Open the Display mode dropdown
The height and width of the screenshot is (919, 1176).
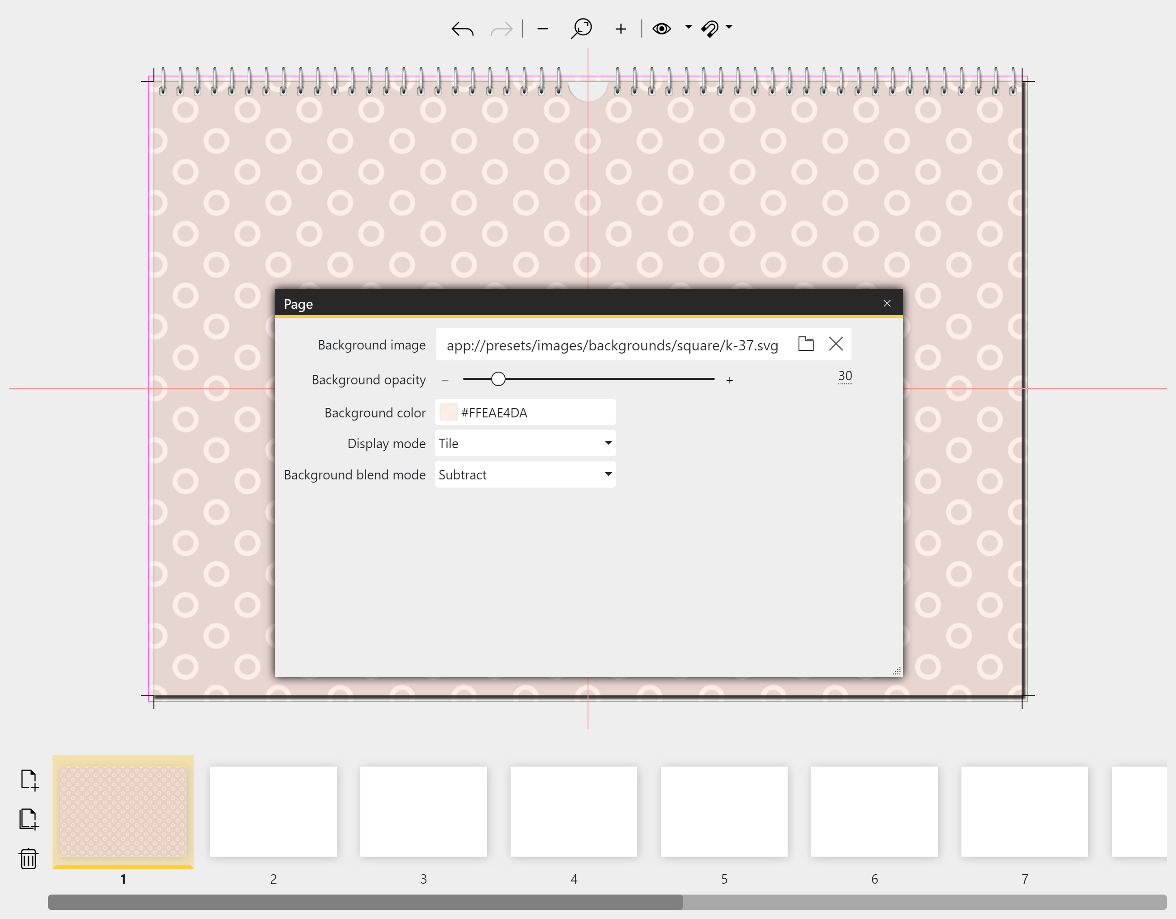[x=607, y=443]
